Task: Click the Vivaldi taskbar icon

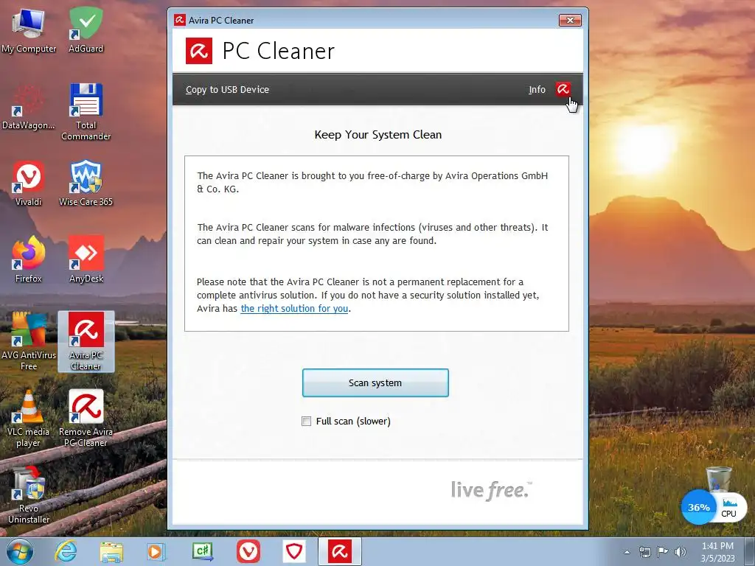Action: [248, 551]
